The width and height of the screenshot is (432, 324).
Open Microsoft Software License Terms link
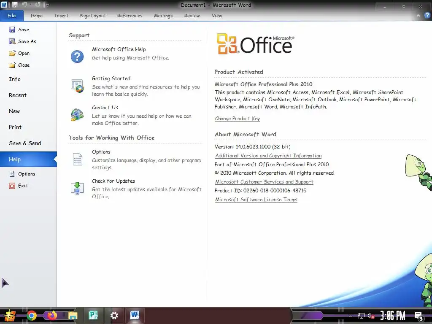pyautogui.click(x=256, y=200)
